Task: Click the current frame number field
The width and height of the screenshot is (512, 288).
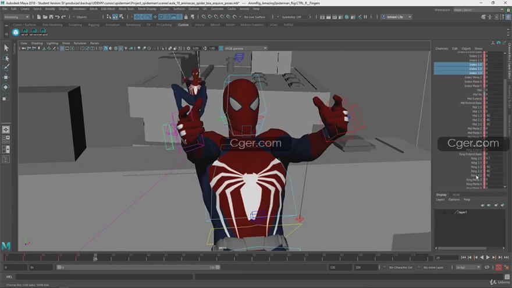Action: click(x=446, y=258)
